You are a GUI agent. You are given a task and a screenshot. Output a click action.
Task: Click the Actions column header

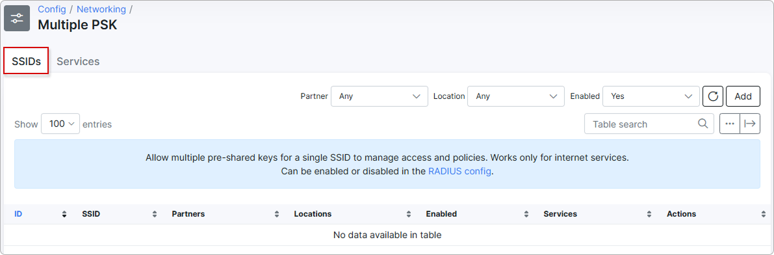point(681,214)
